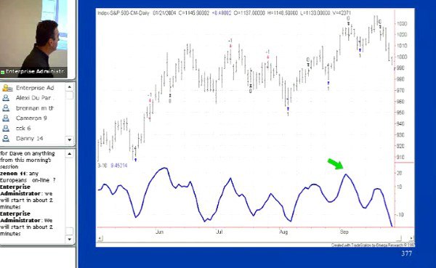Select the Danny 14 participant icon

(6, 139)
